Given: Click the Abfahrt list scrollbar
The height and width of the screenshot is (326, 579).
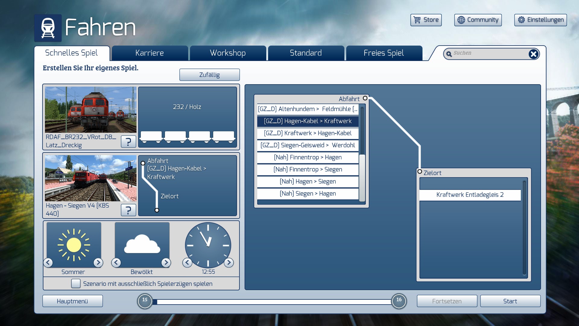Looking at the screenshot, I should 362,177.
